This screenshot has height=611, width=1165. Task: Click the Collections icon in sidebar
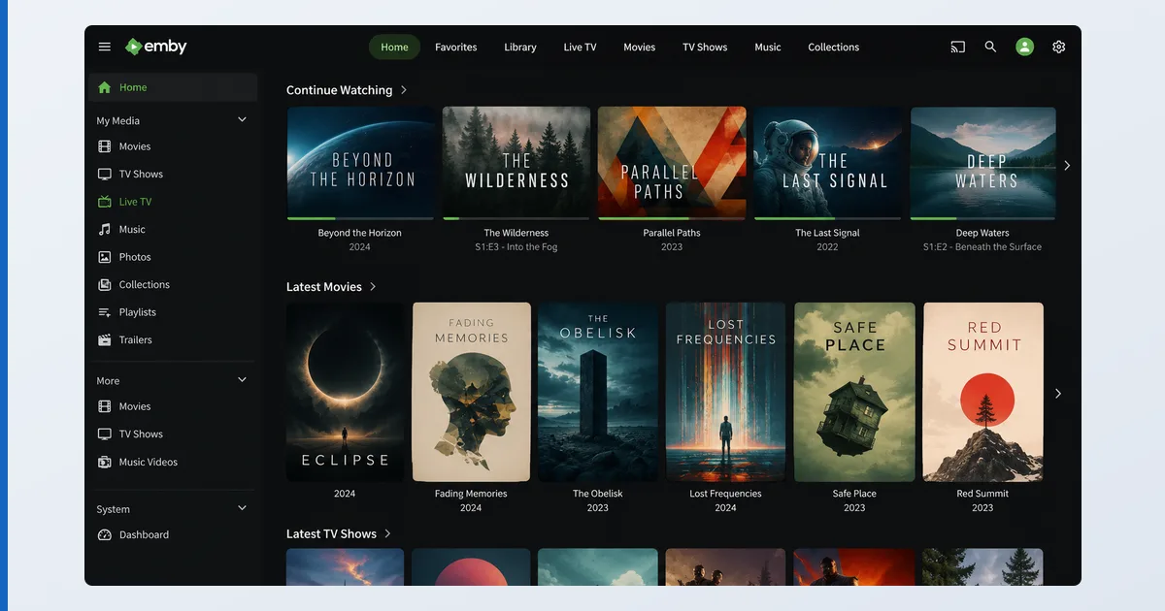[105, 285]
